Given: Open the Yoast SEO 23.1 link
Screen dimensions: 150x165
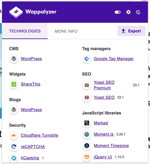Looking at the screenshot, I should click(104, 97).
